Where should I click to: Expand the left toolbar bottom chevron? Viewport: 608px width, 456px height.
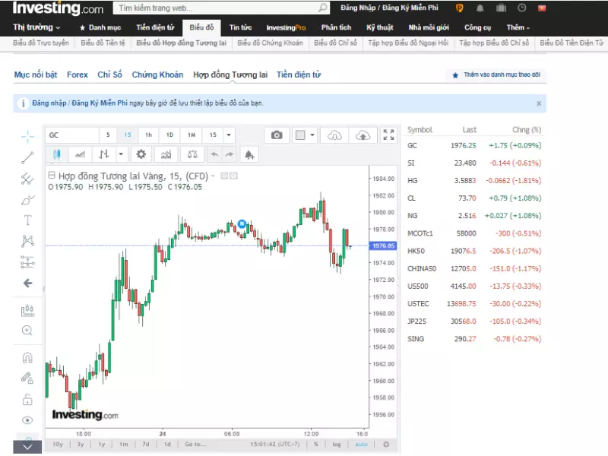click(27, 447)
